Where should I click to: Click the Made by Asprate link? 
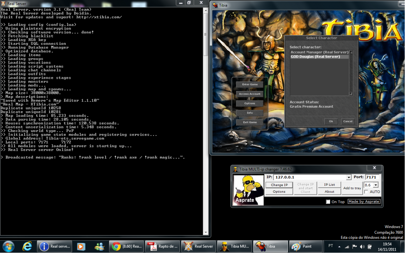click(x=364, y=201)
